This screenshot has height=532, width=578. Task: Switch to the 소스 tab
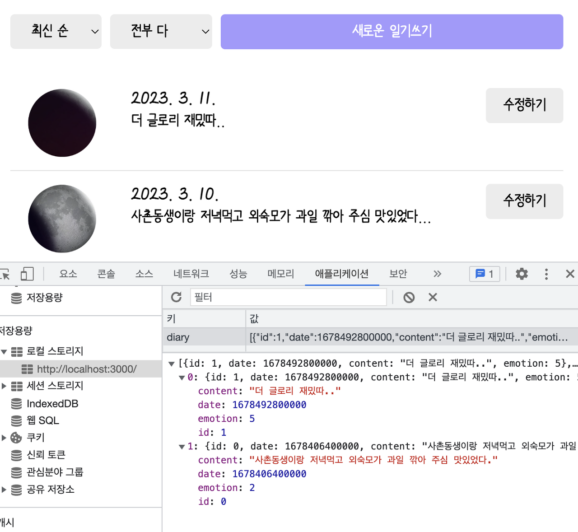[144, 274]
